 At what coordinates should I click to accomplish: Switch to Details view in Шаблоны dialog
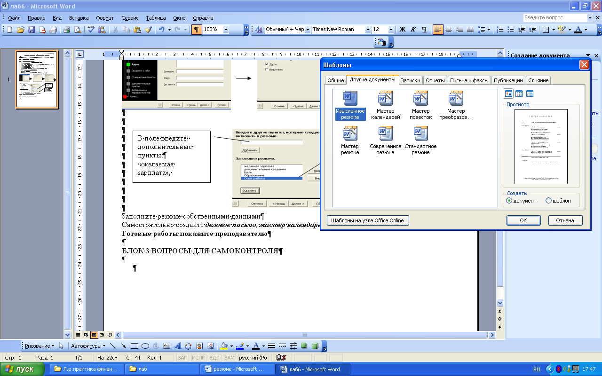pos(530,94)
